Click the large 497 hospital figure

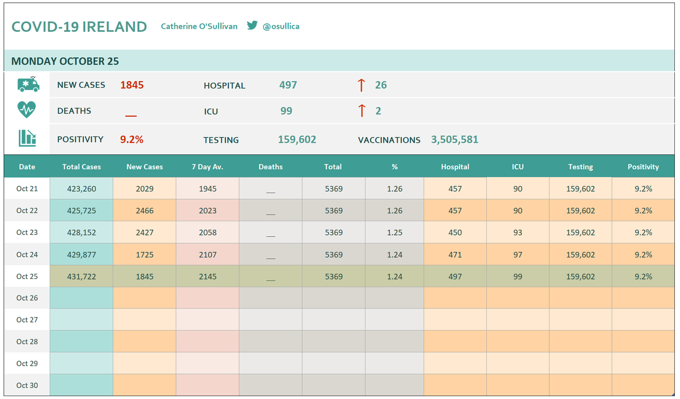click(x=288, y=85)
